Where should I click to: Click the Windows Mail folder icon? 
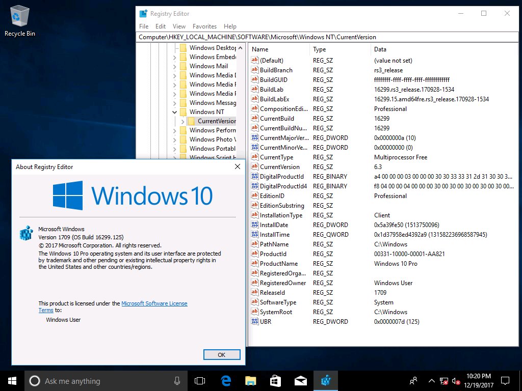pos(183,66)
